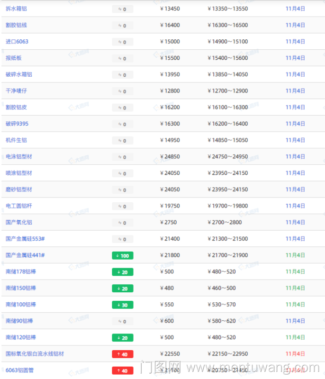325x379 pixels.
Task: Open the 进口6063 price link
Action: pyautogui.click(x=17, y=42)
